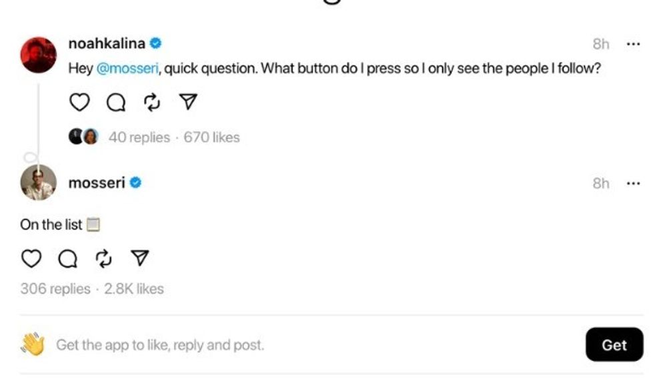Follow the @mosseri mention link
The image size is (653, 381).
click(127, 68)
